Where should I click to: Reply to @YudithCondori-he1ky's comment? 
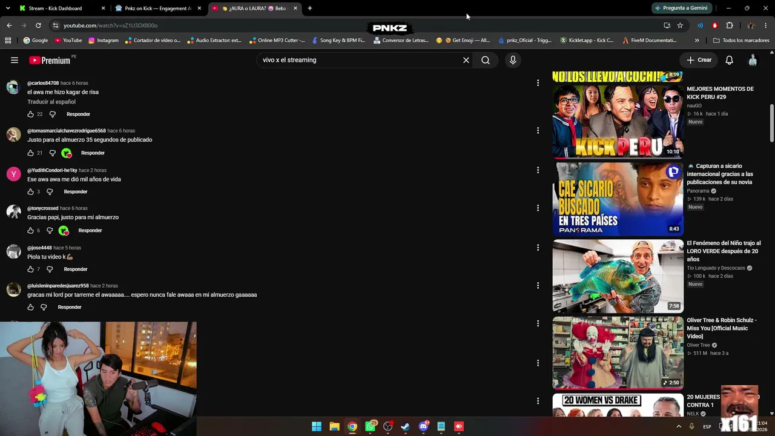tap(76, 191)
